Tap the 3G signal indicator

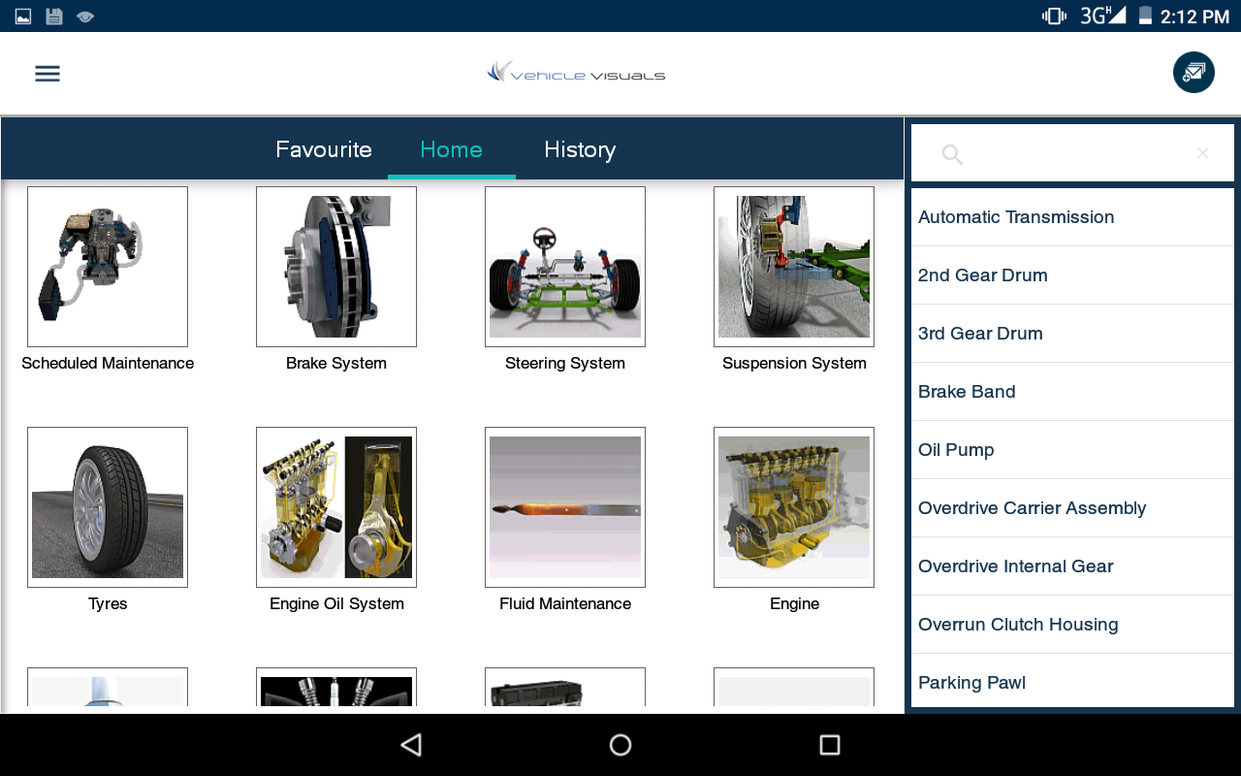(1103, 16)
